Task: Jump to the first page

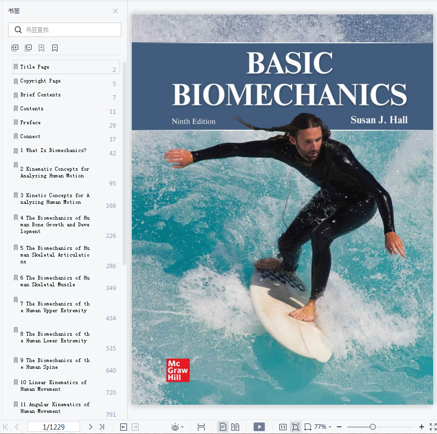Action: [x=5, y=427]
